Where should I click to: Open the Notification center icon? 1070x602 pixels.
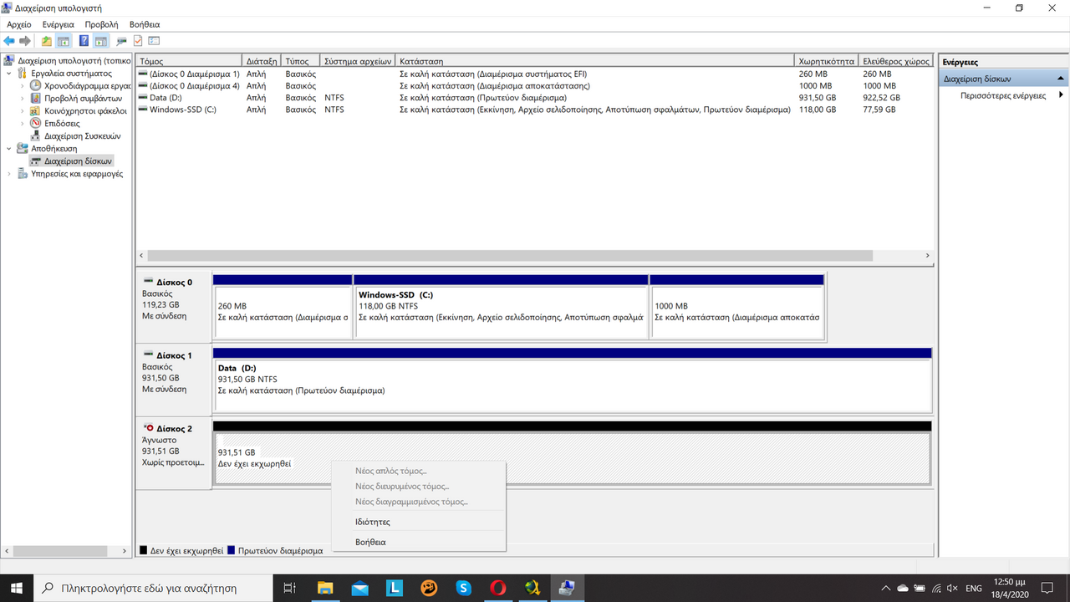1048,588
